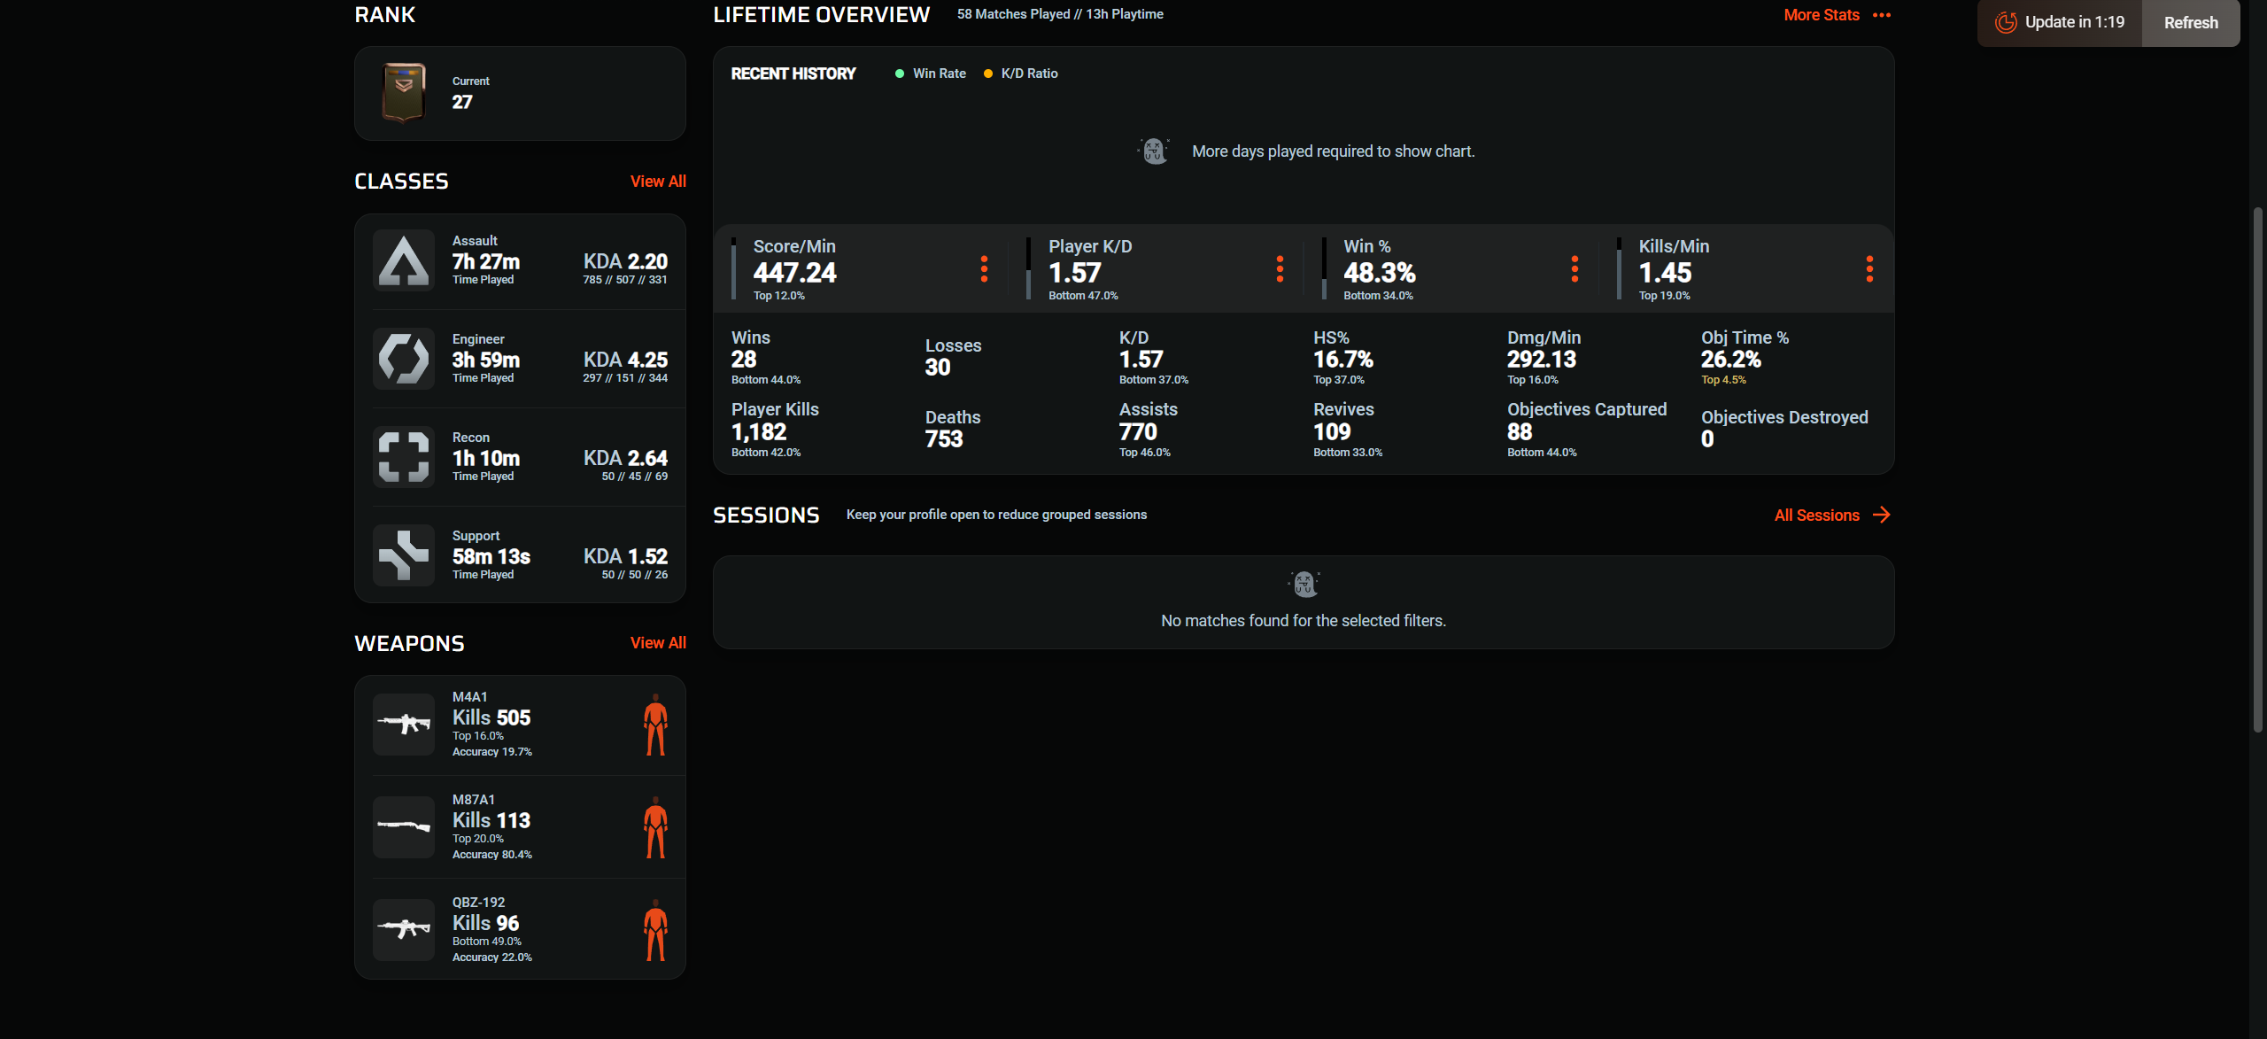Open the More Stats menu
This screenshot has height=1039, width=2267.
[1837, 15]
